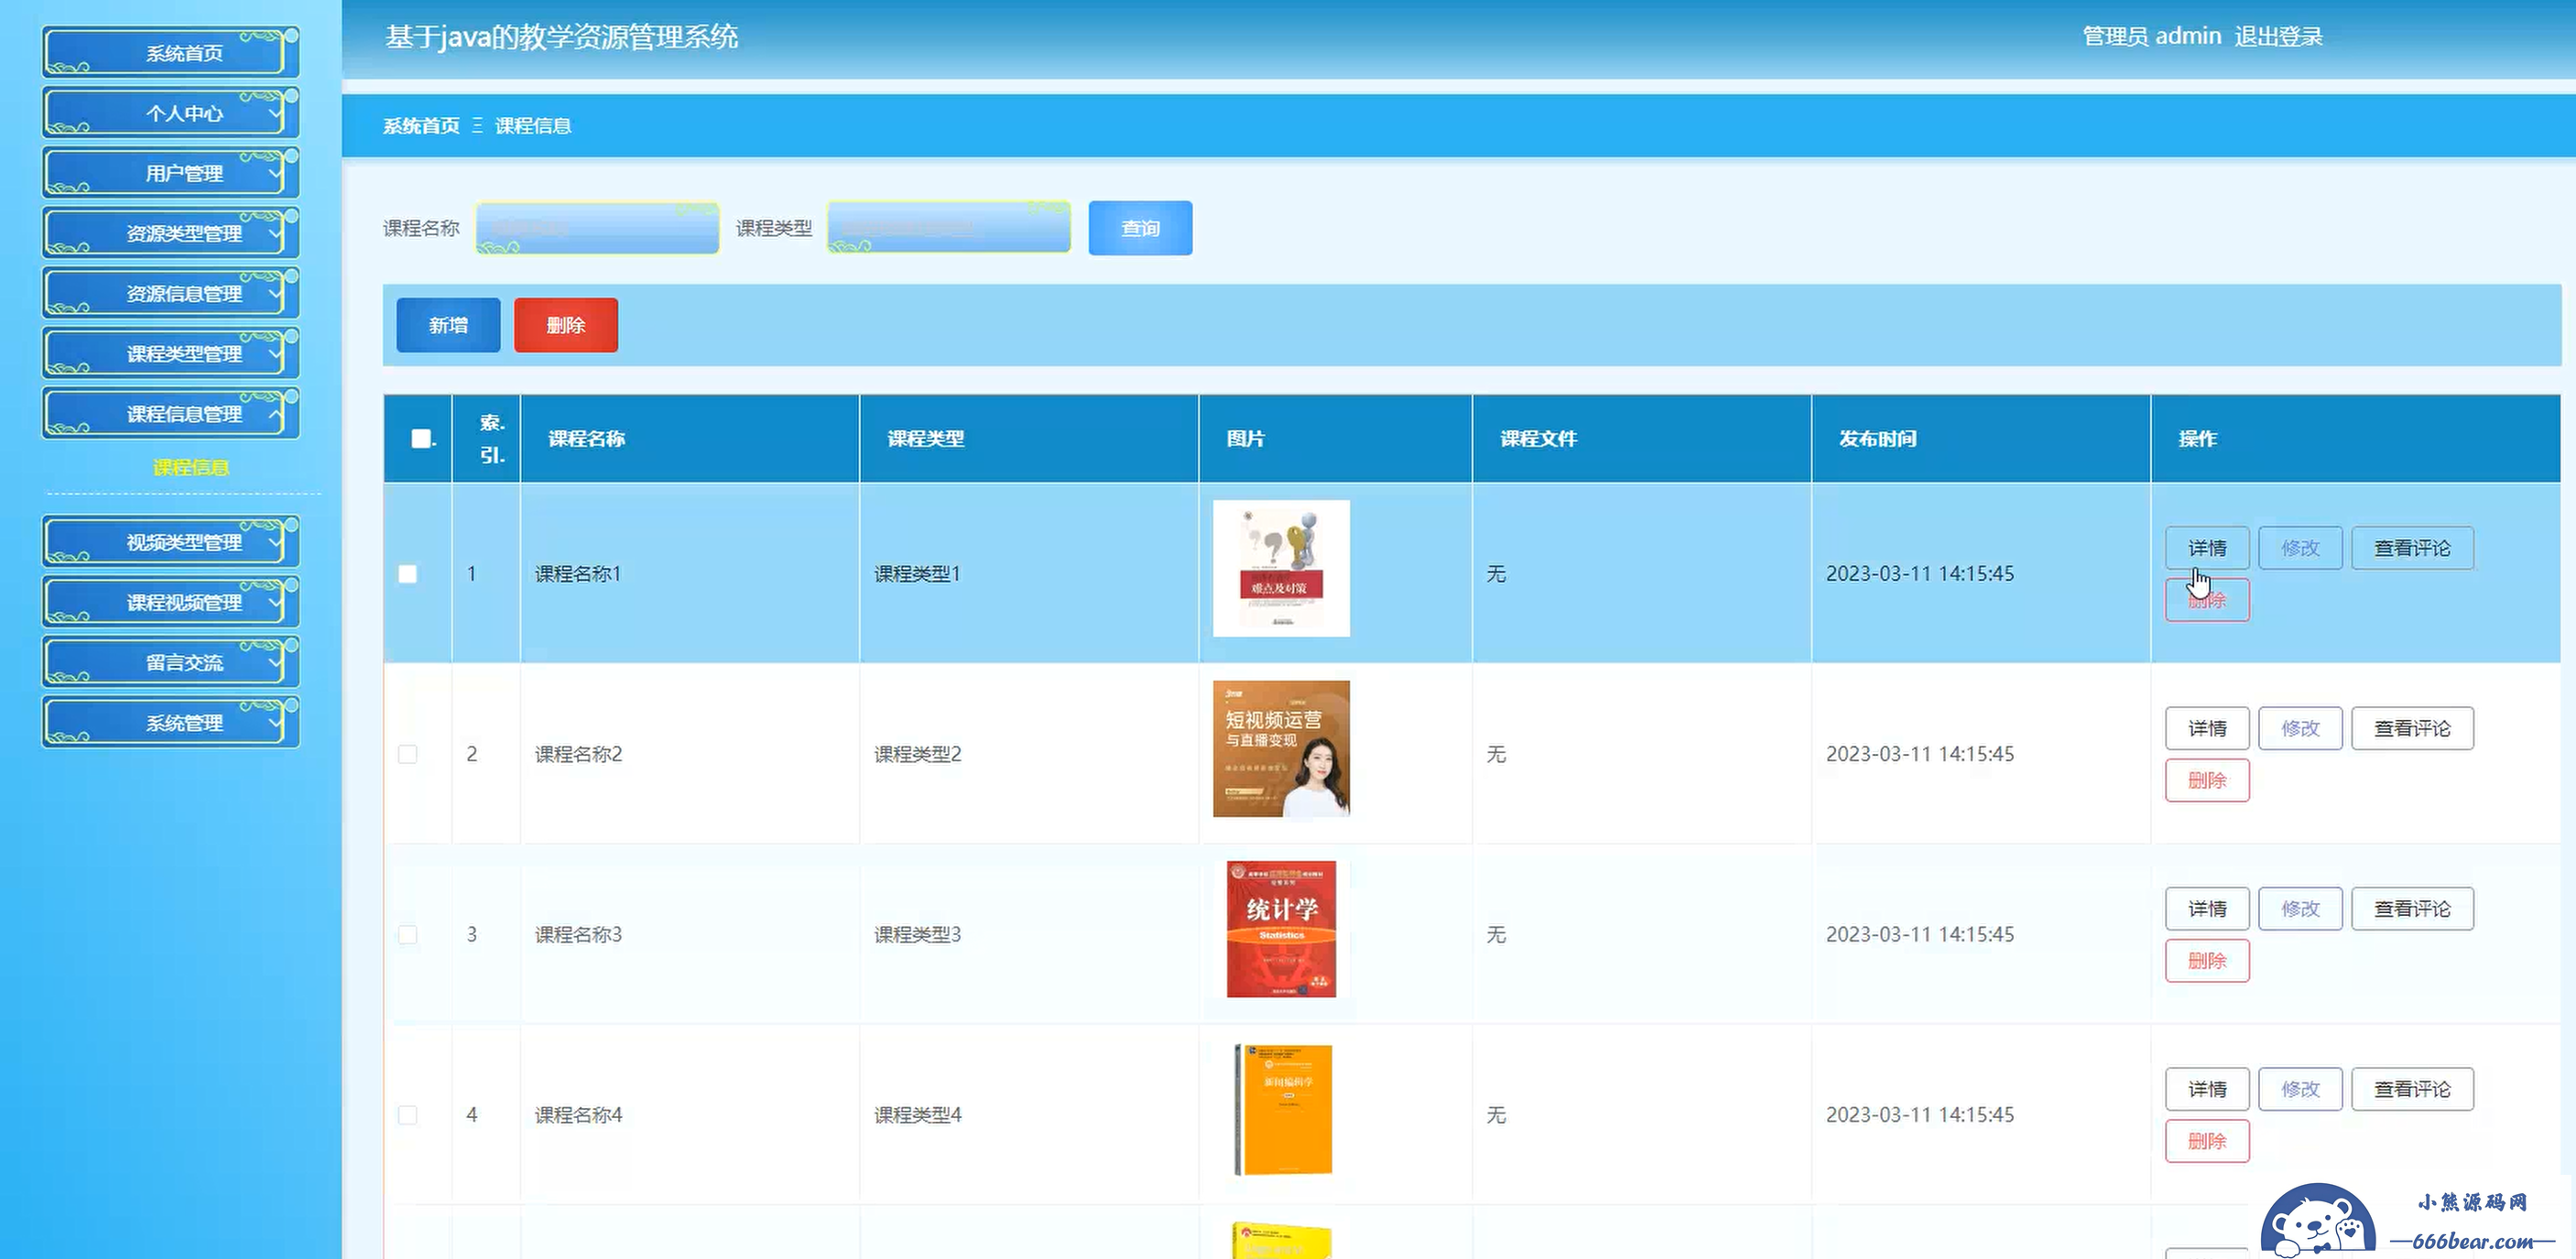Expand 课程类型管理 sidebar menu
Viewport: 2576px width, 1259px height.
[170, 354]
